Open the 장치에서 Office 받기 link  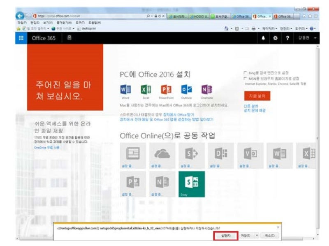click(x=179, y=115)
